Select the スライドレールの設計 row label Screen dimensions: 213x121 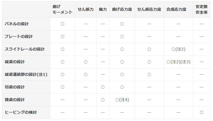pos(25,49)
